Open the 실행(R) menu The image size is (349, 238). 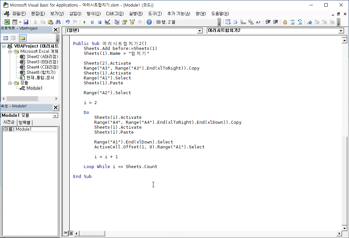click(x=136, y=13)
